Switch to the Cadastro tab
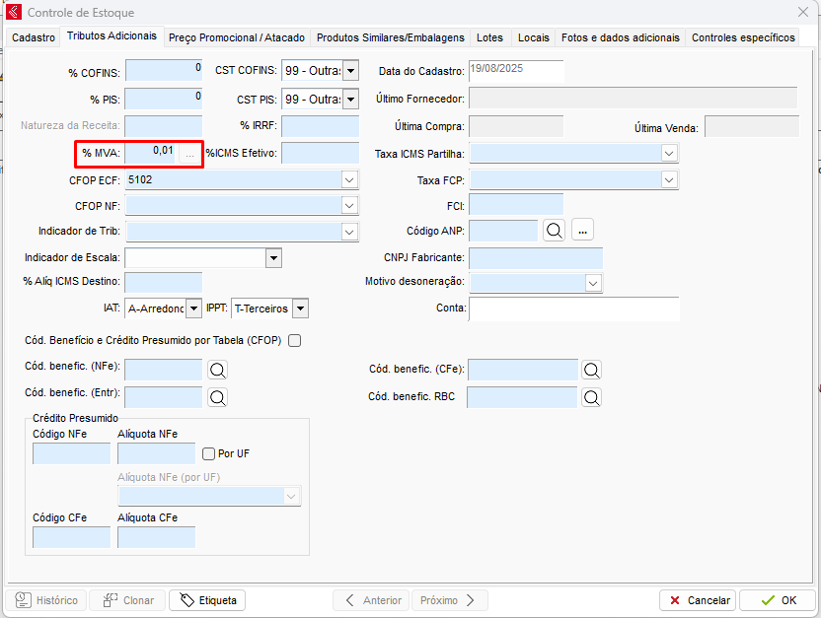 click(x=33, y=37)
